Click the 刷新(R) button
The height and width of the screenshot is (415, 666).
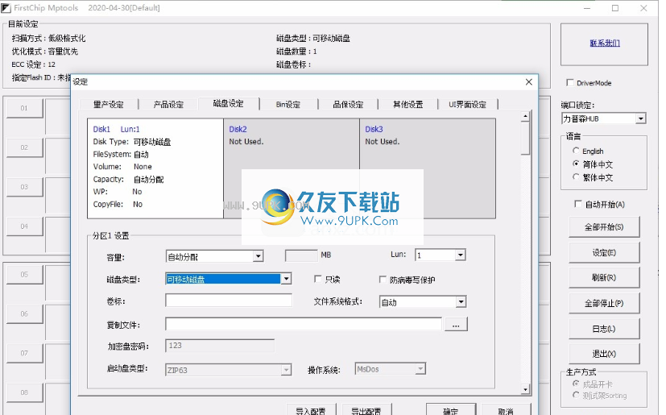tap(604, 278)
